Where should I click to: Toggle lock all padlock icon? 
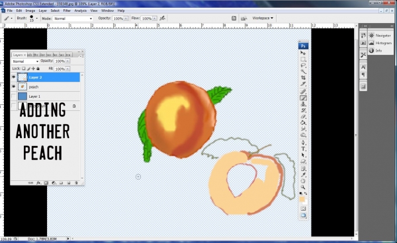[x=38, y=69]
